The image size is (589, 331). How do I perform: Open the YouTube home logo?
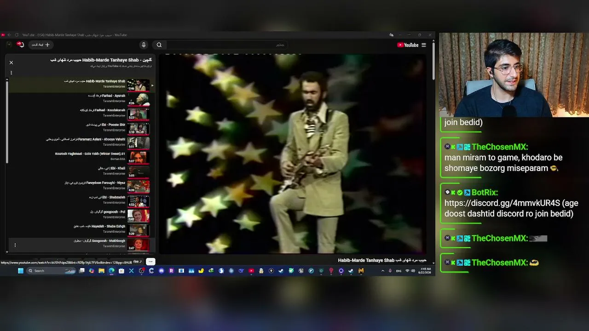(x=408, y=45)
